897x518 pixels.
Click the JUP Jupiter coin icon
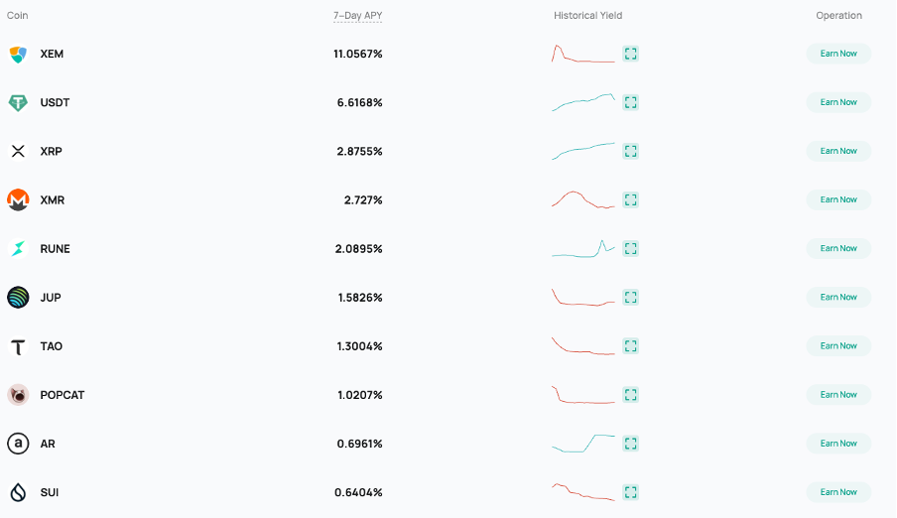point(18,297)
